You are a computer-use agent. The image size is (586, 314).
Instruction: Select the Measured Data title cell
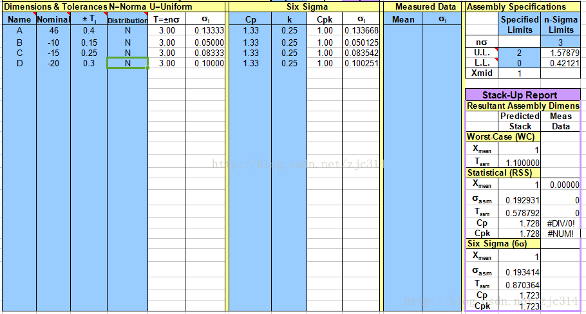(422, 6)
